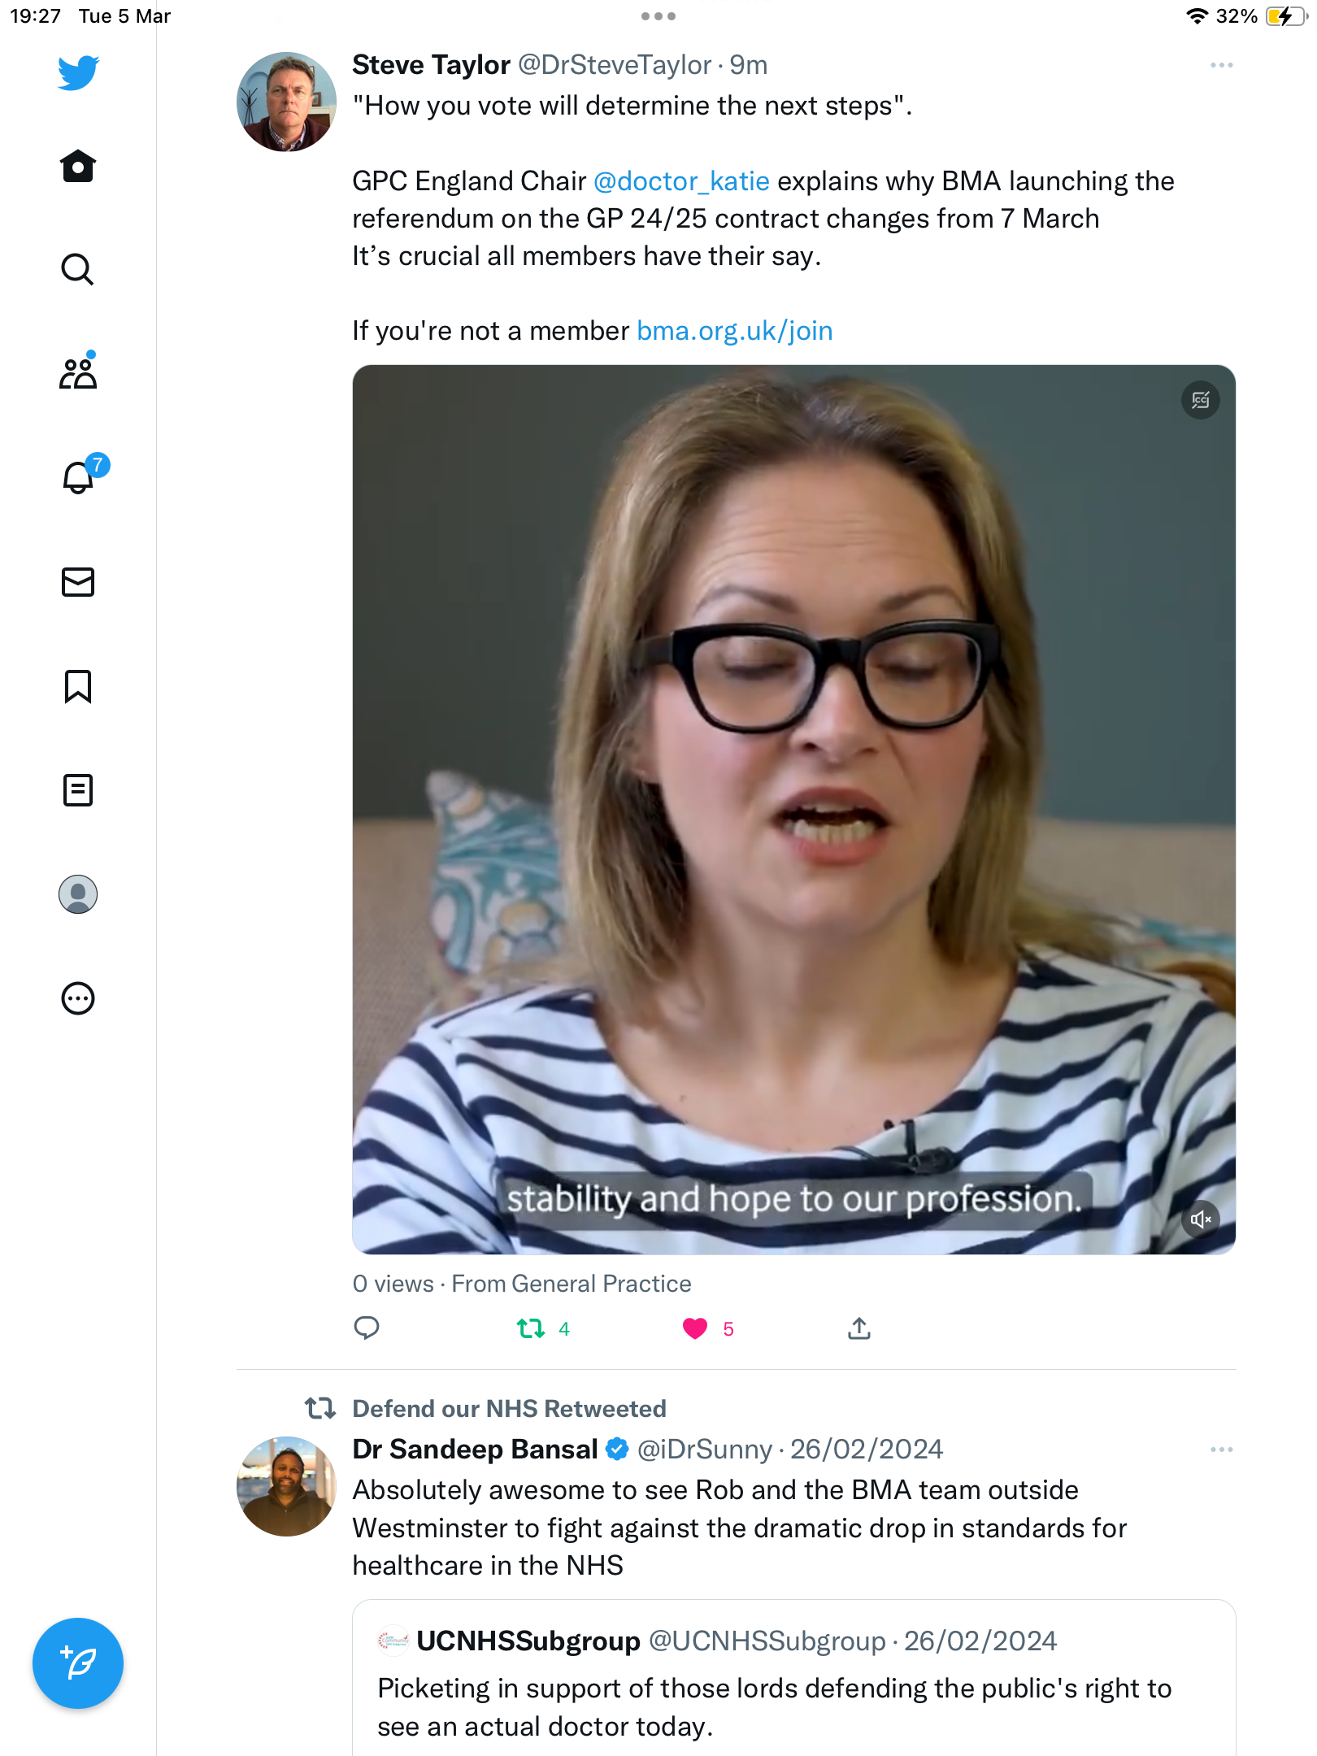Open Lists icon in sidebar

click(x=78, y=790)
